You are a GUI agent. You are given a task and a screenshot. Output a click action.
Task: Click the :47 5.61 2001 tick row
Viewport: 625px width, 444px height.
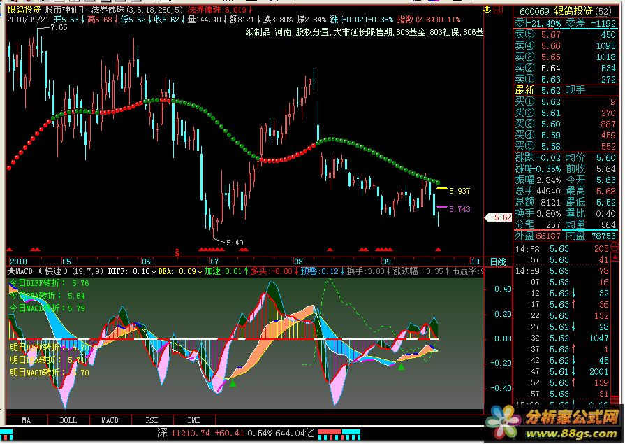[562, 372]
